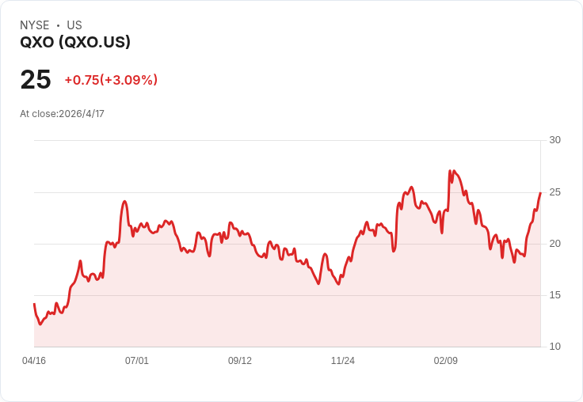Screen dimensions: 583x402
Task: Click the At close date text
Action: coord(62,114)
